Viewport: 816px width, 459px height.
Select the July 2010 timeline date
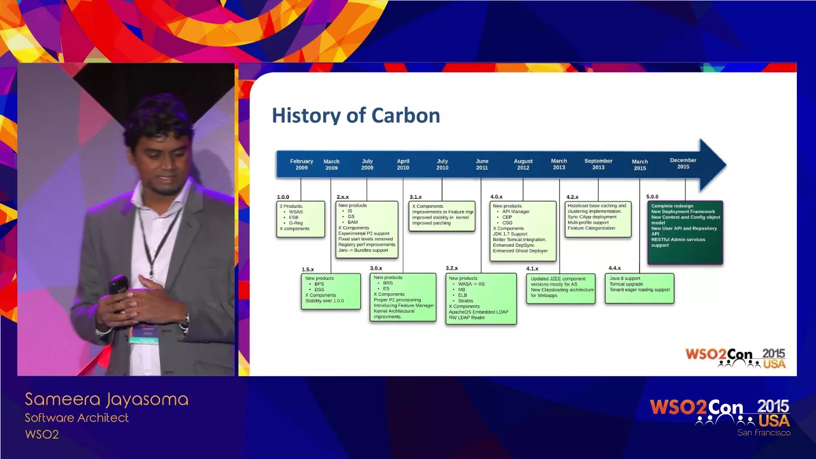442,164
